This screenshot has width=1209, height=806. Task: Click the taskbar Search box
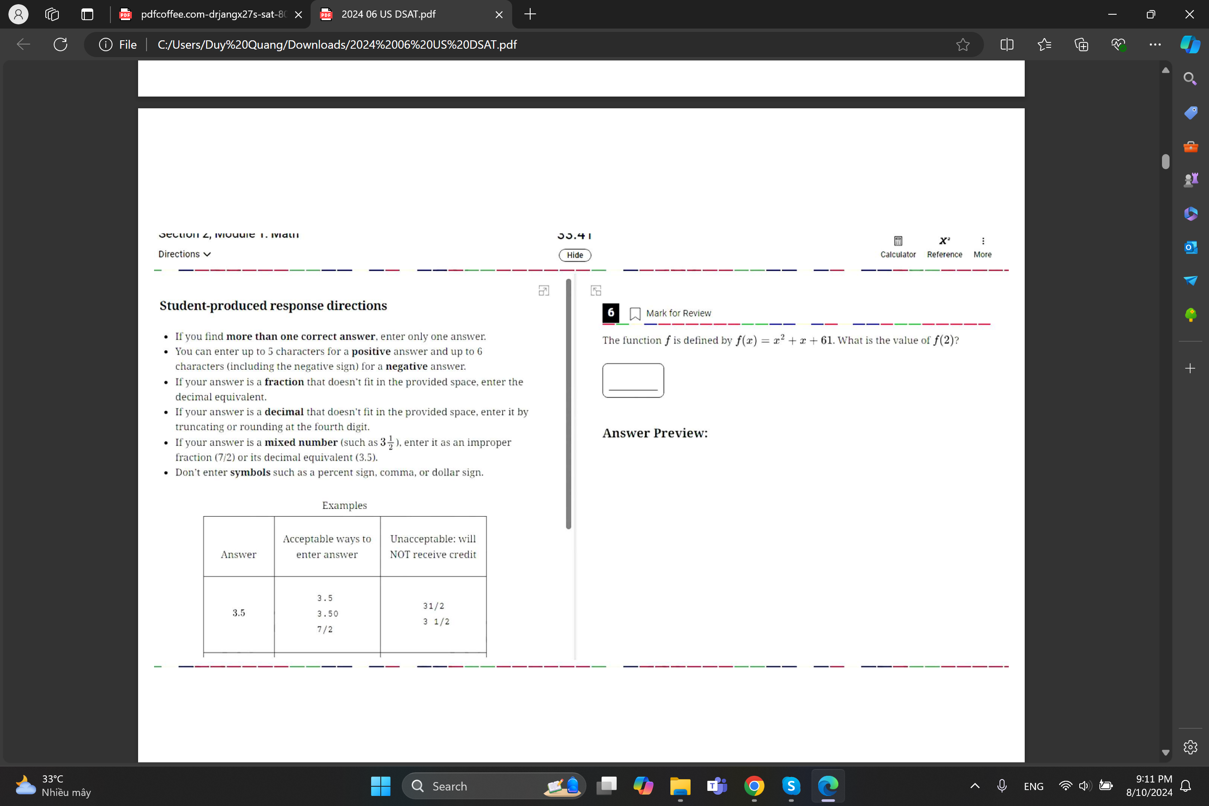coord(494,786)
